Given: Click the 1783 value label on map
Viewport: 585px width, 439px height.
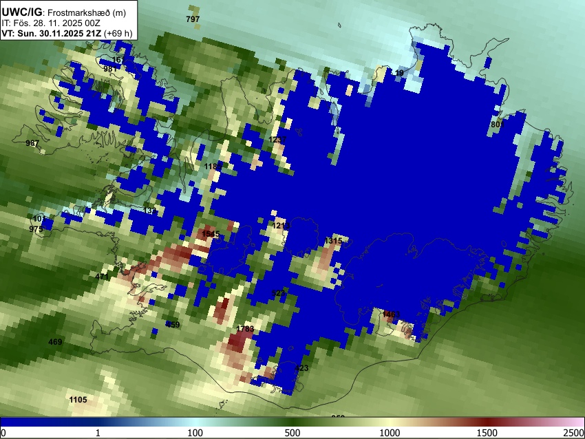Looking at the screenshot, I should coord(245,329).
